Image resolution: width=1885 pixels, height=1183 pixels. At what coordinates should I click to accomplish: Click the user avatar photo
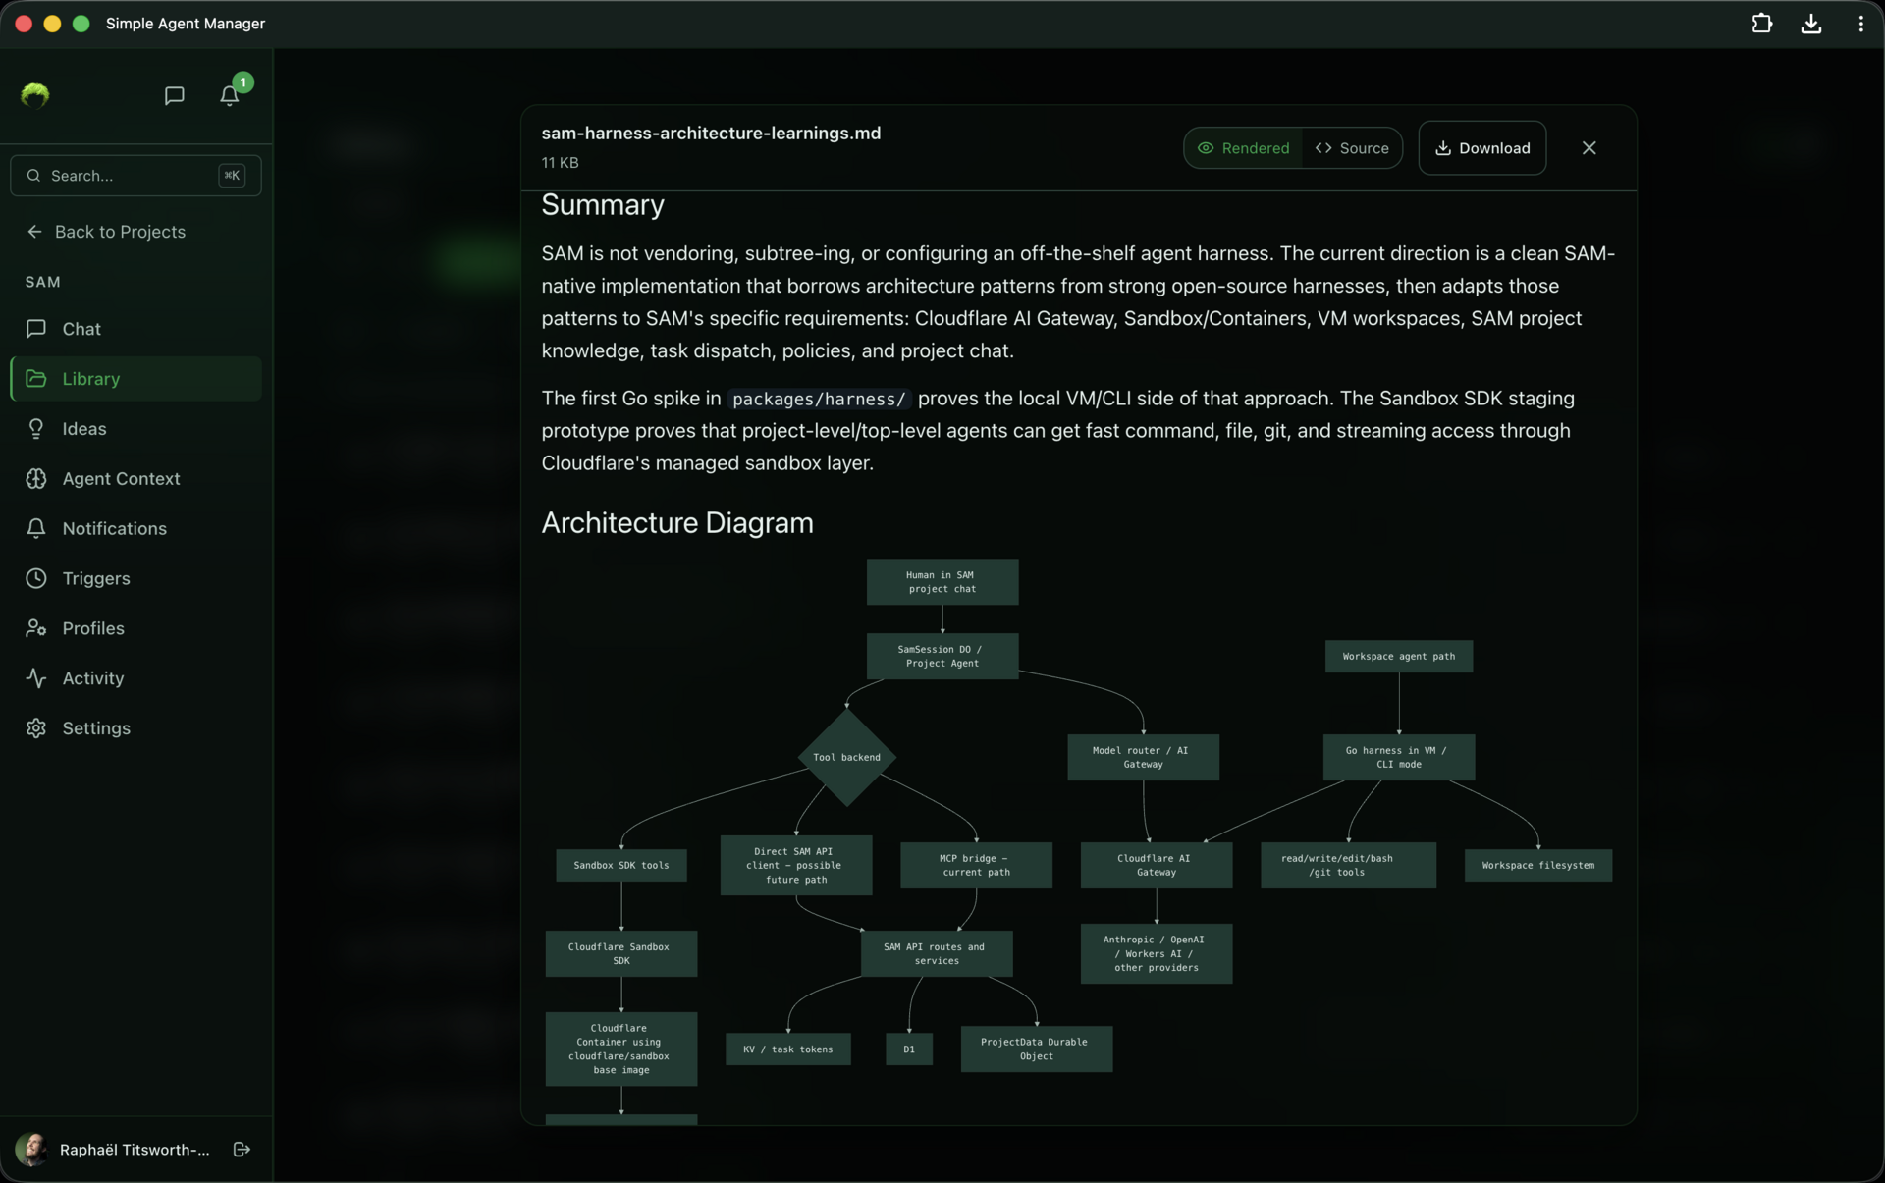(31, 1150)
